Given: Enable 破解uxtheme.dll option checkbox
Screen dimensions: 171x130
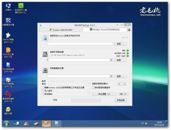Looking at the screenshot, I should point(43,88).
